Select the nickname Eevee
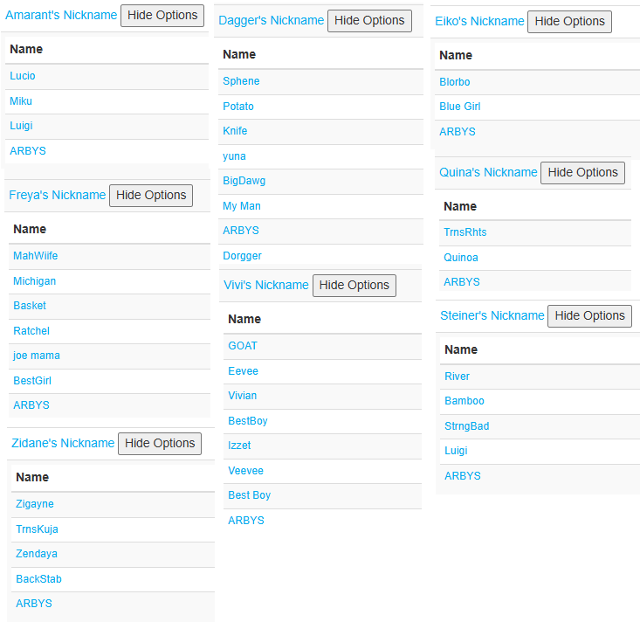The width and height of the screenshot is (640, 622). (x=244, y=371)
